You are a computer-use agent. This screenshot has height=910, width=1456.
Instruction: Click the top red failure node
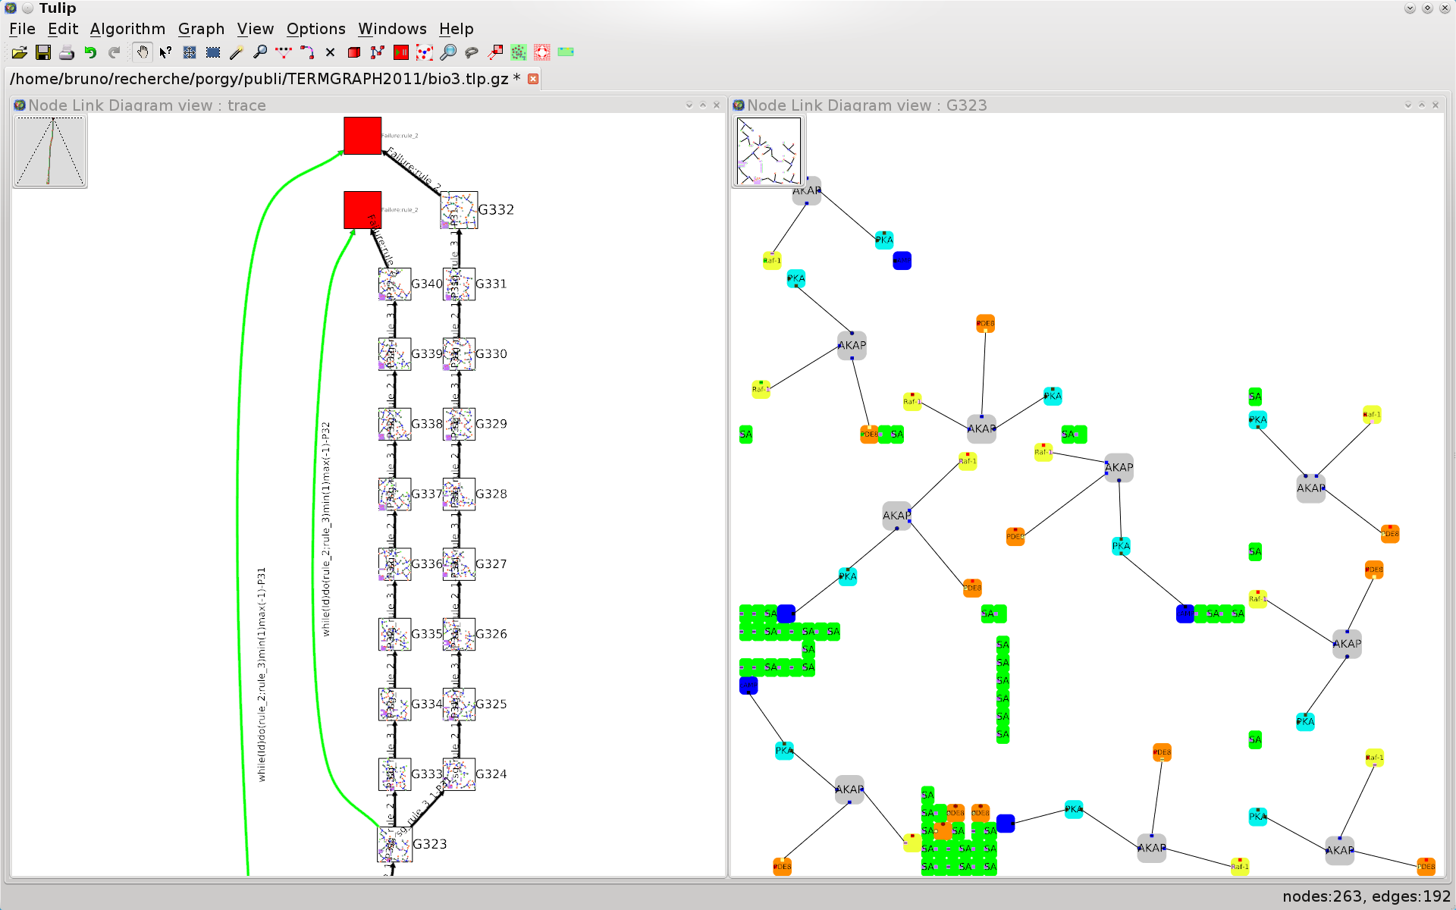tap(362, 136)
